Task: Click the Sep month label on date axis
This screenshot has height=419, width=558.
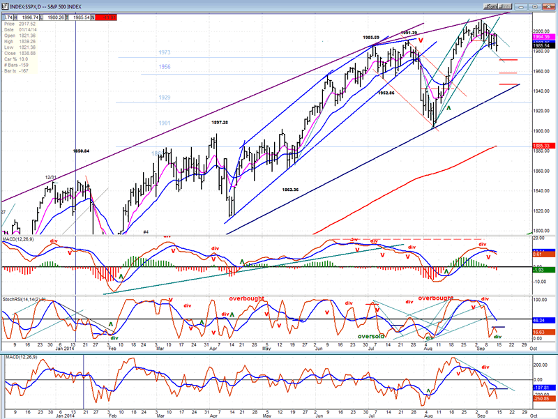Action: (481, 349)
